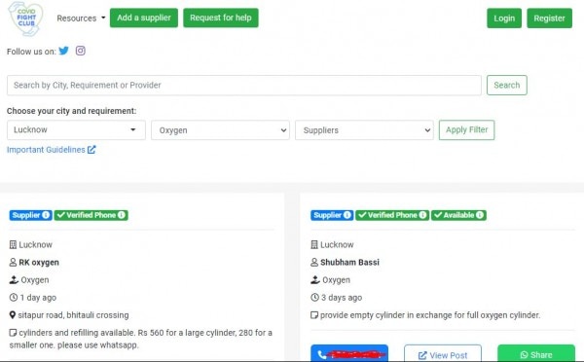Viewport: 584px width, 362px height.
Task: Click the location pin icon in RK oxygen card
Action: coord(13,315)
